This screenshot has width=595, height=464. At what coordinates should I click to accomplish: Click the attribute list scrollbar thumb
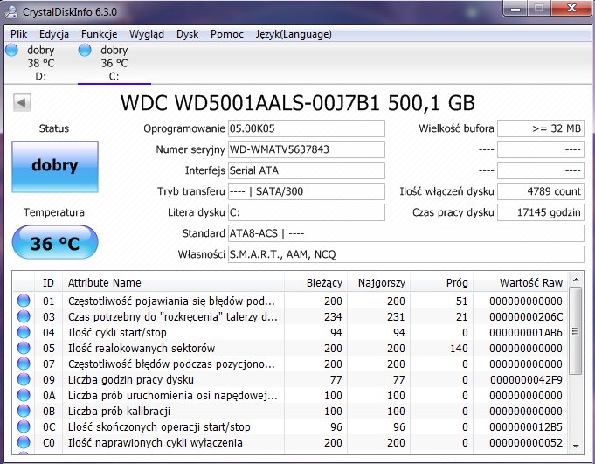pos(576,331)
